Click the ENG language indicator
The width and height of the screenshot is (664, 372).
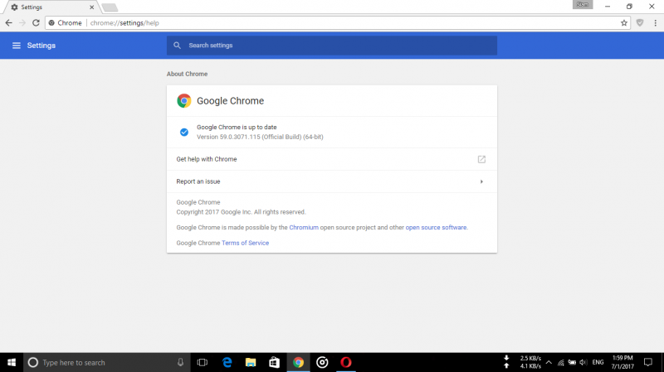pyautogui.click(x=598, y=362)
